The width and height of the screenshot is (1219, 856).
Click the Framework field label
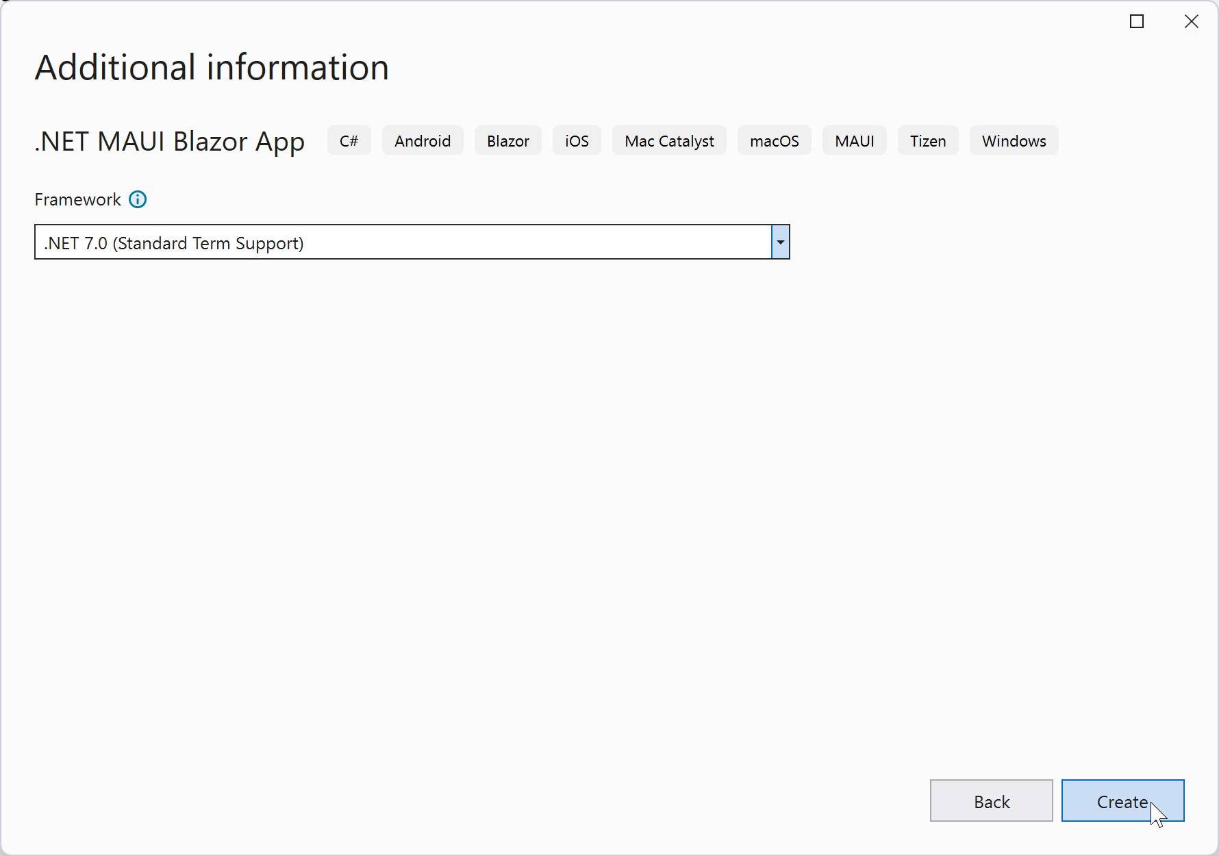click(x=77, y=200)
